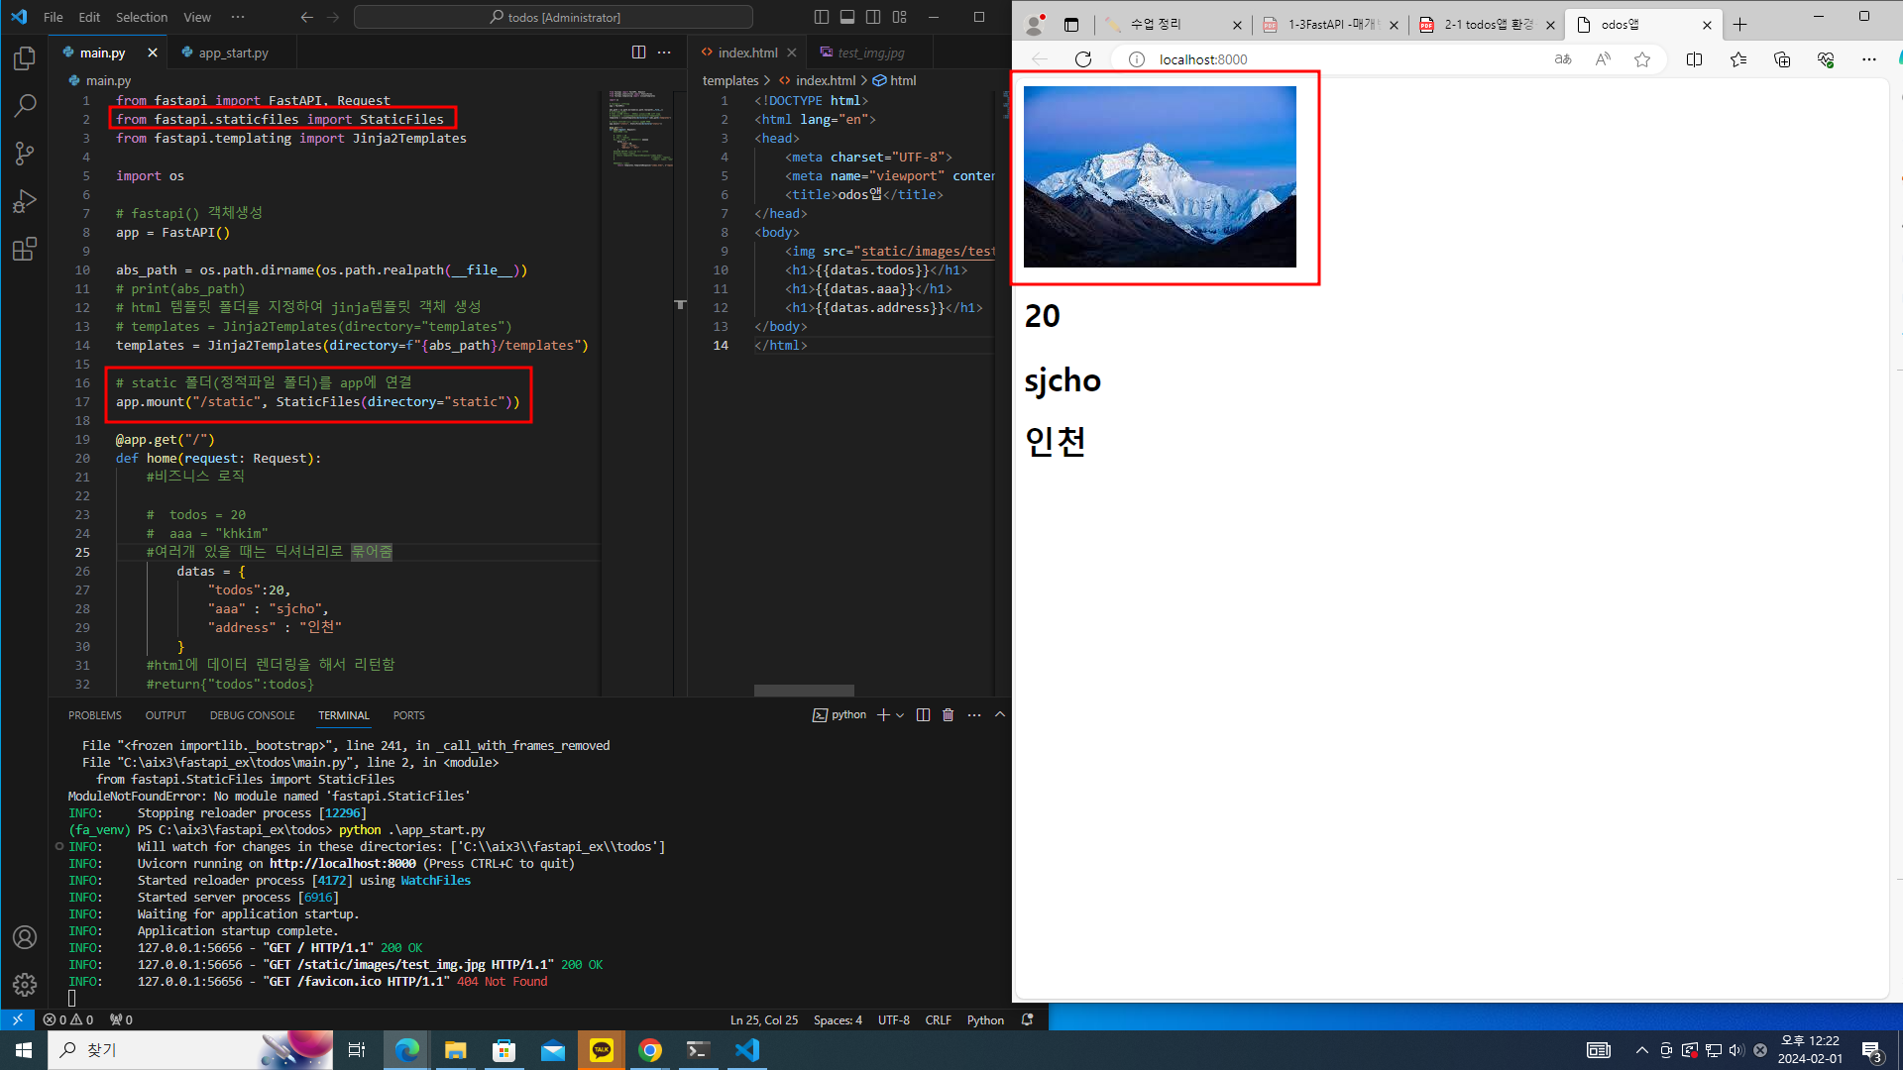Screen dimensions: 1903x1070
Task: Click the Python language mode in status bar
Action: [x=985, y=1020]
